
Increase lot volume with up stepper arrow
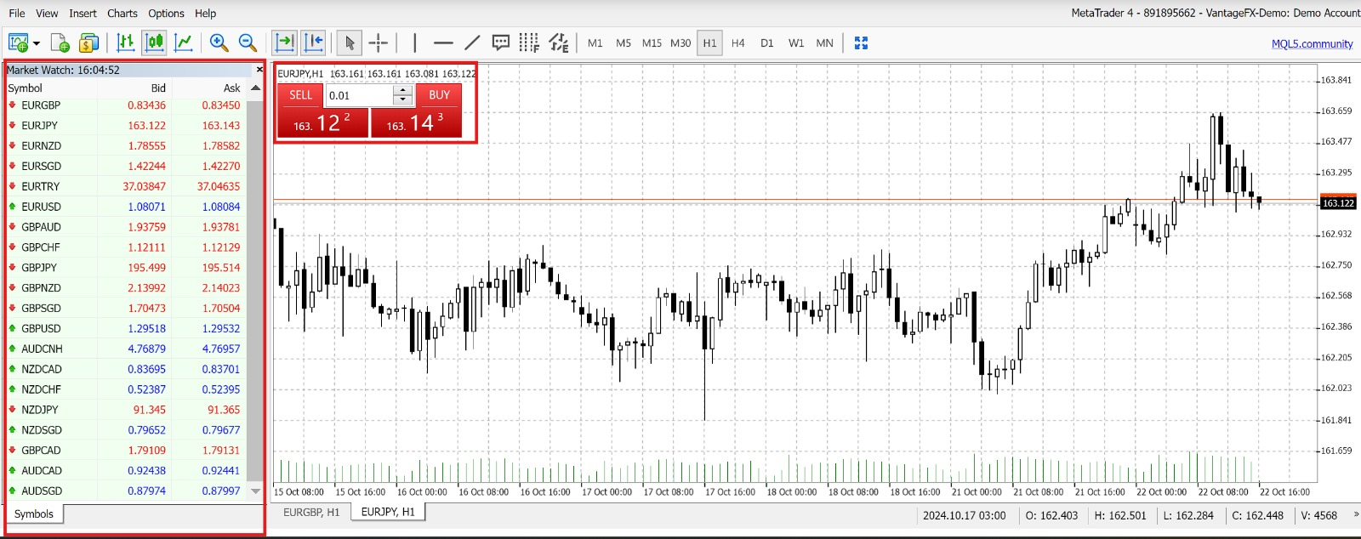403,90
